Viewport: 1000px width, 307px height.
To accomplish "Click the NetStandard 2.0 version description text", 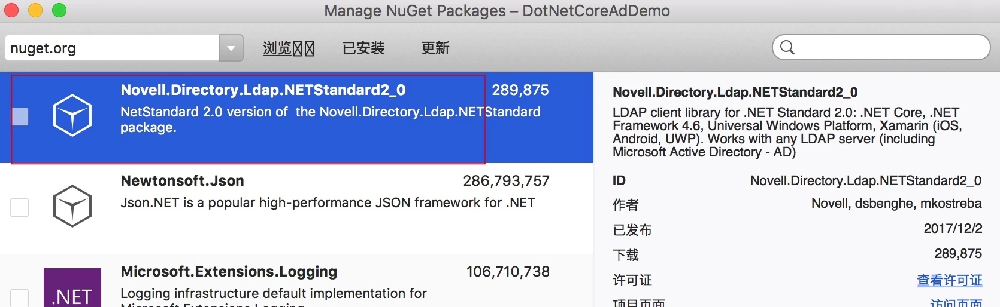I will 330,119.
